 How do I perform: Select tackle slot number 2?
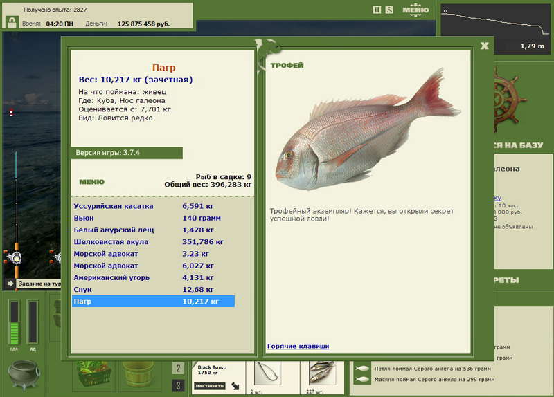178,369
